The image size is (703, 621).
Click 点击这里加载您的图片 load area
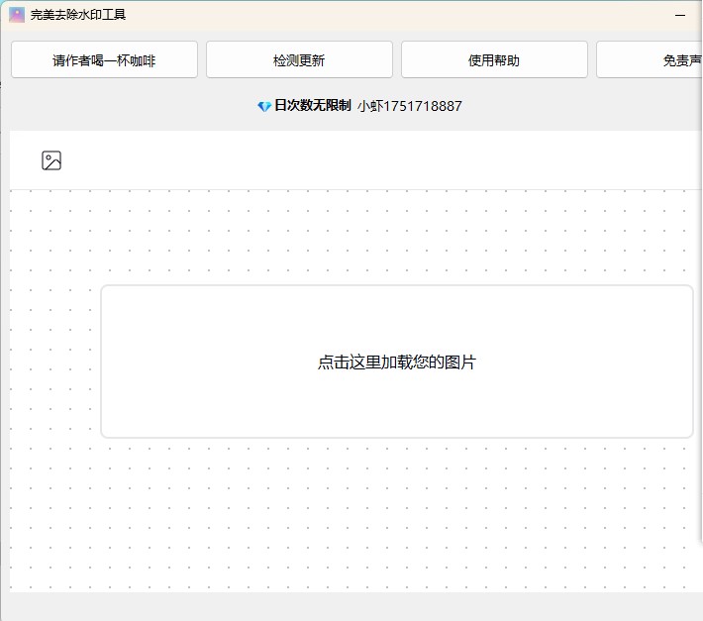click(397, 362)
